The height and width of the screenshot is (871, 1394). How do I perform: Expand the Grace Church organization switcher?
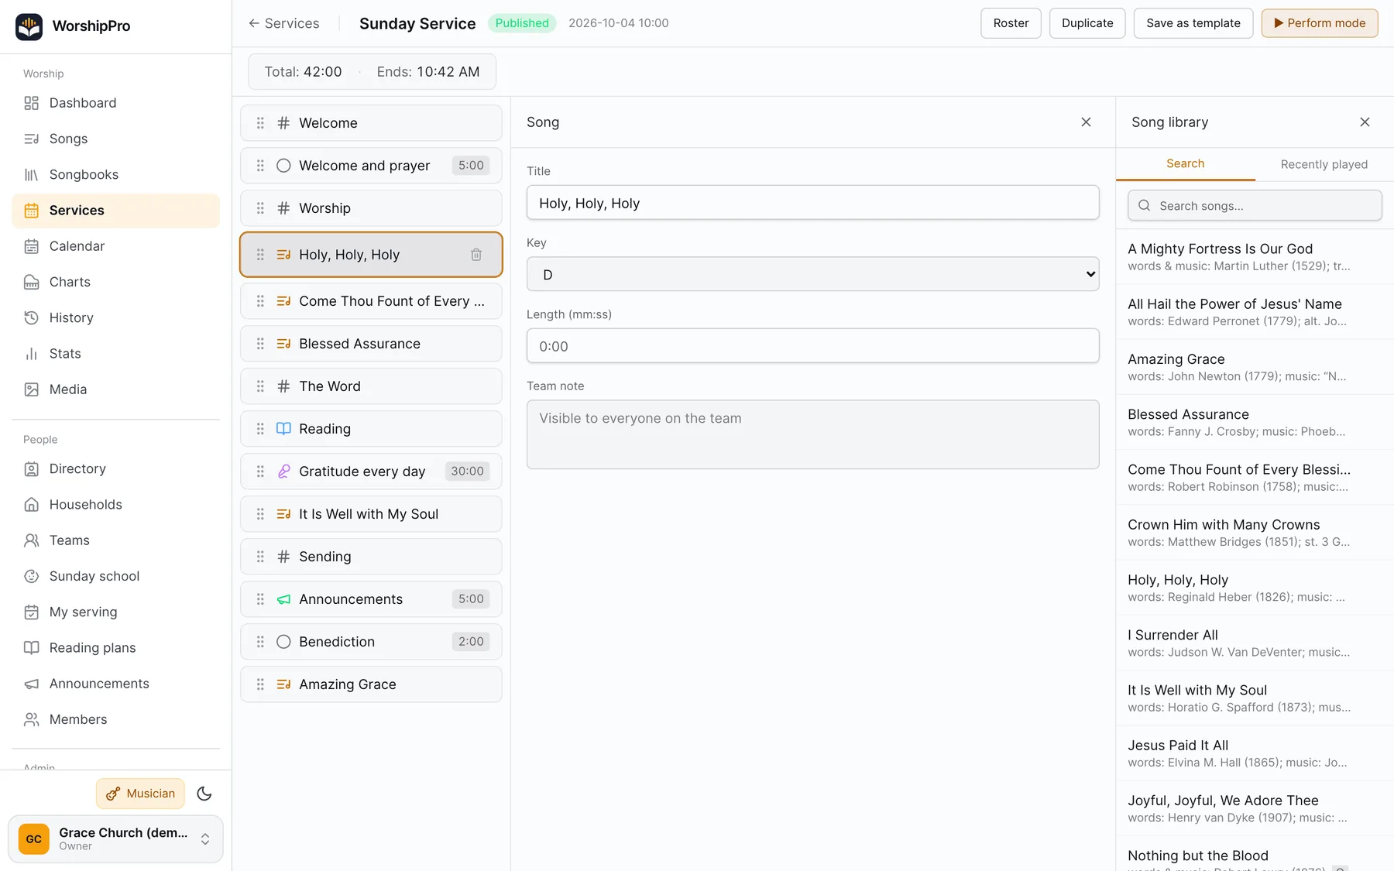[x=115, y=838]
